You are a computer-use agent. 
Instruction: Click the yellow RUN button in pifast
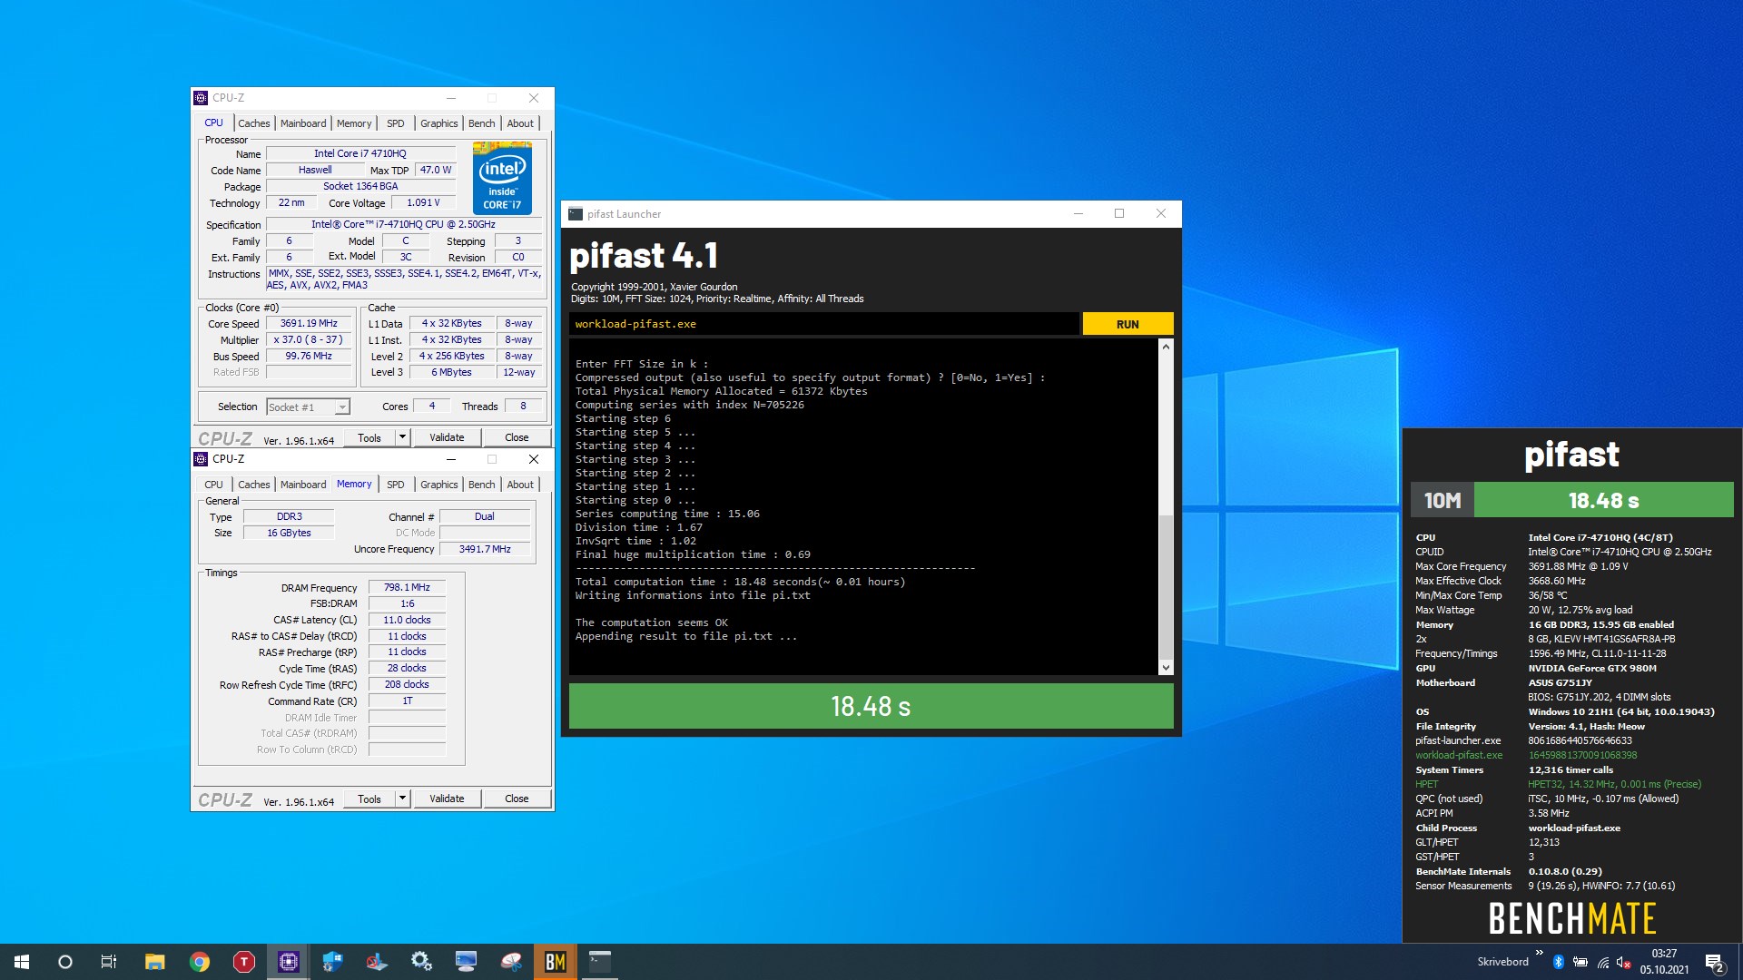(x=1128, y=324)
